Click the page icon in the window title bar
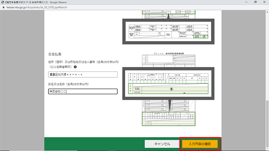Image resolution: width=269 pixels, height=151 pixels. pyautogui.click(x=3, y=2)
